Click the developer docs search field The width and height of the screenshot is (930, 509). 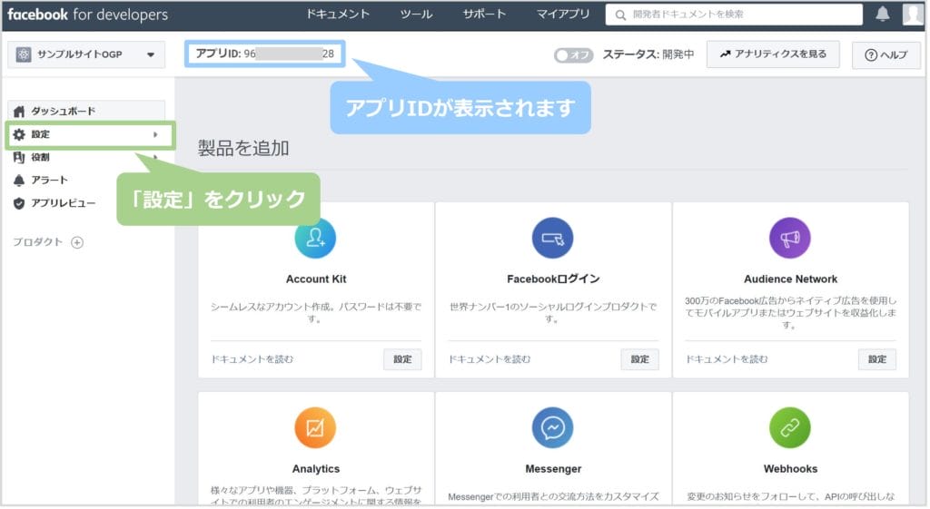736,15
